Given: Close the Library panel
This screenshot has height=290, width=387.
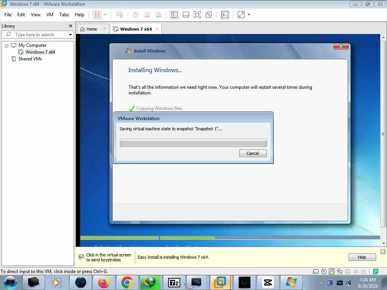Looking at the screenshot, I should tap(71, 26).
